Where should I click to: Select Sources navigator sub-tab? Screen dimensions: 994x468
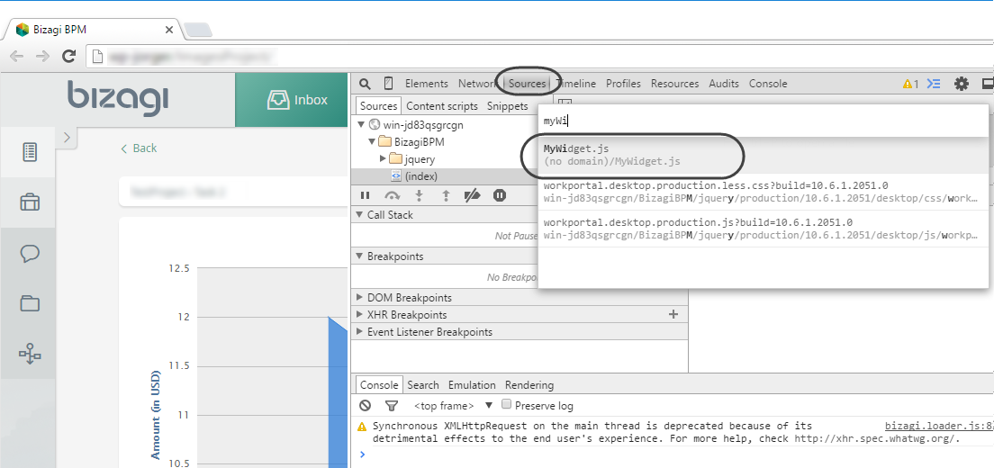pos(378,106)
